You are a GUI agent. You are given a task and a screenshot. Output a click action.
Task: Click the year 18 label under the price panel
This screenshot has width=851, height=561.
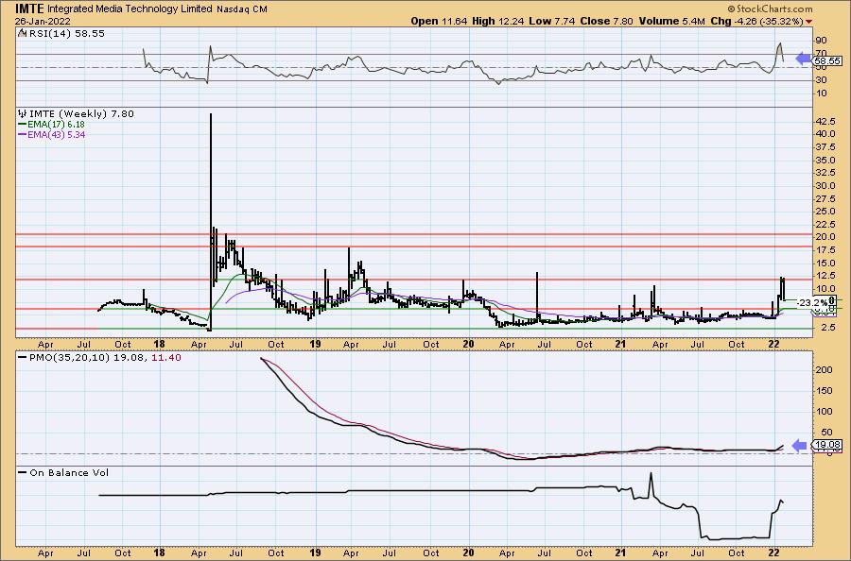pos(159,344)
